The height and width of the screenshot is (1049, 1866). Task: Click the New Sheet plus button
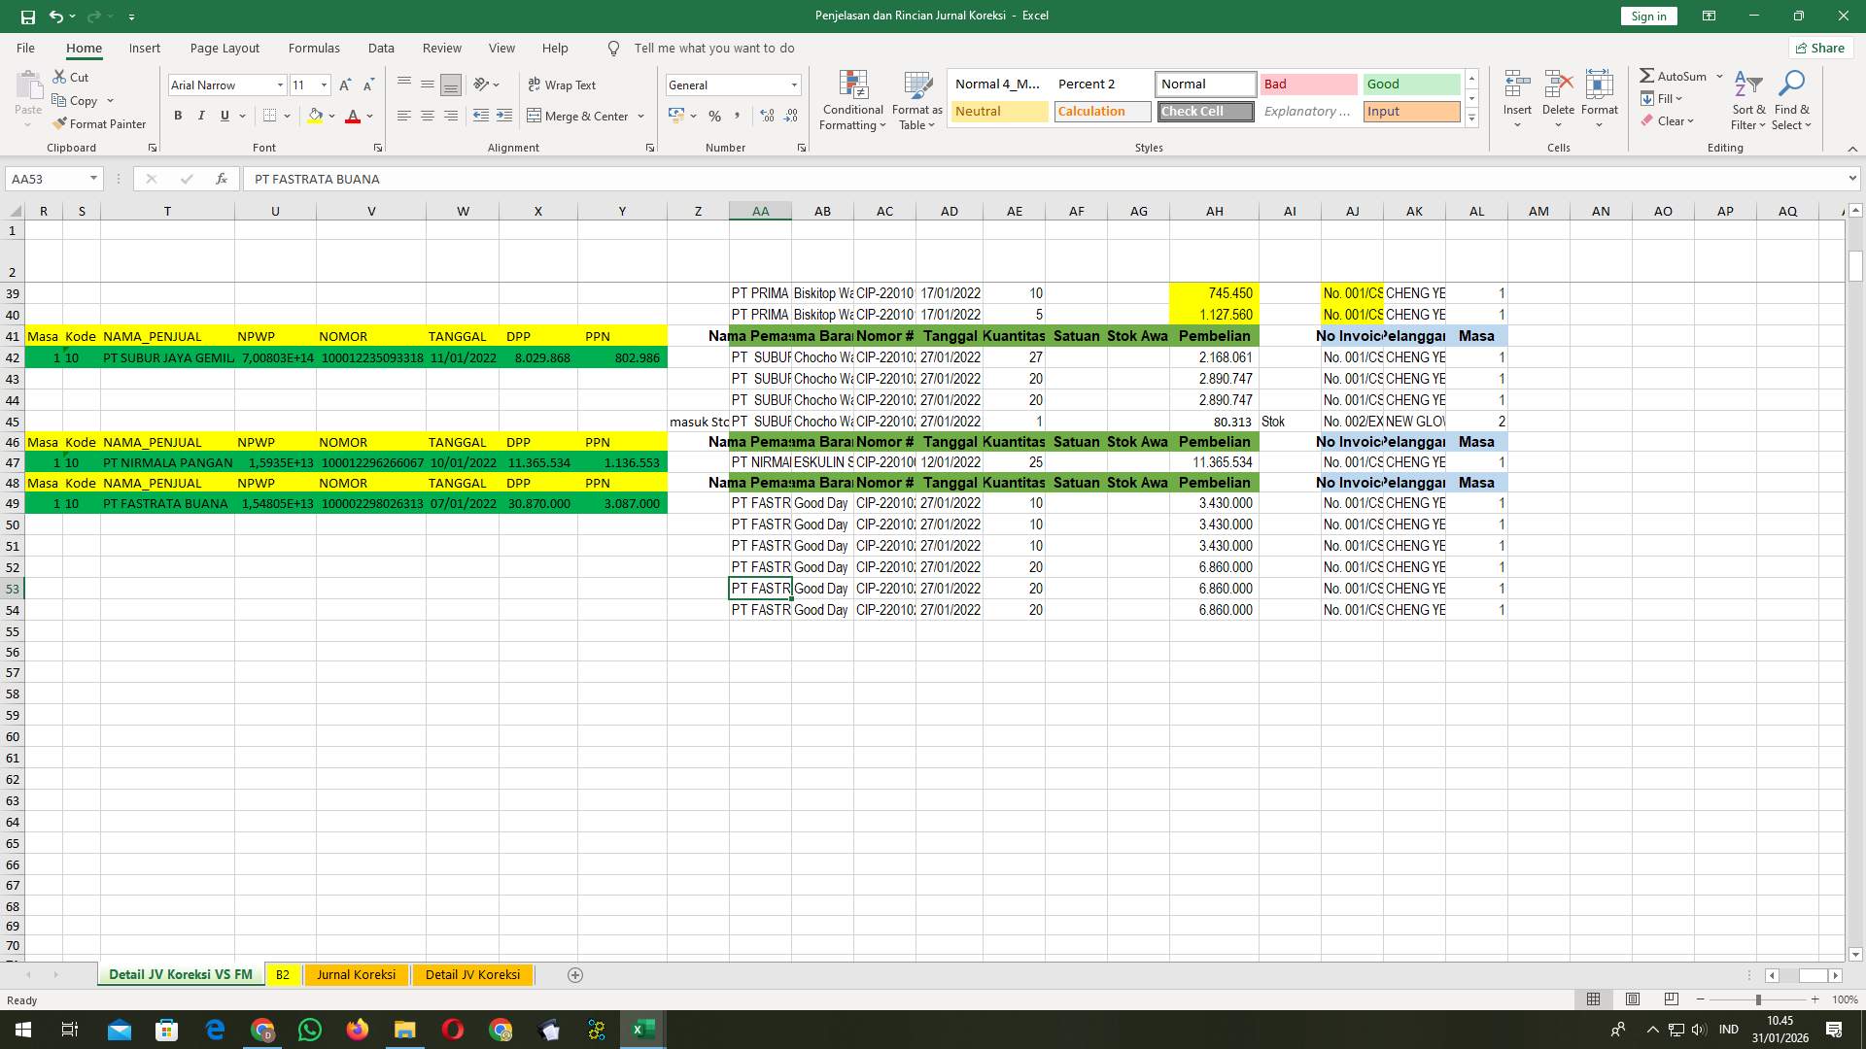575,974
